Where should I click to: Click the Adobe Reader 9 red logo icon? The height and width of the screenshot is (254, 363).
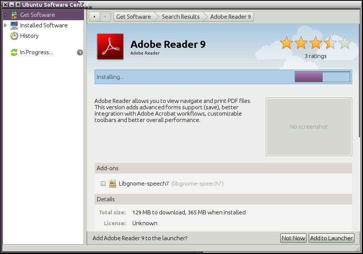[110, 47]
